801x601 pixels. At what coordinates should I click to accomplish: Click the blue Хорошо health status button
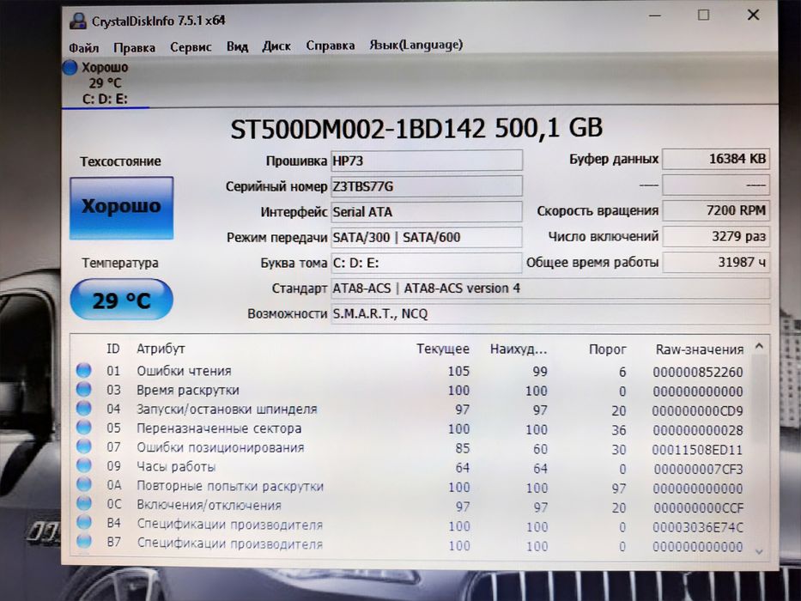(122, 208)
